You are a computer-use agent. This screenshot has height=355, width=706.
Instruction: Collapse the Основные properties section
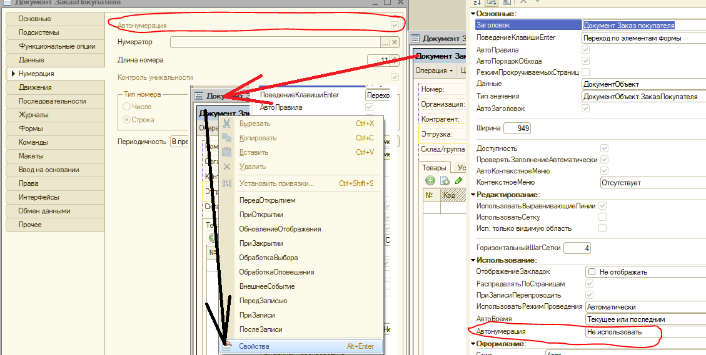[473, 14]
